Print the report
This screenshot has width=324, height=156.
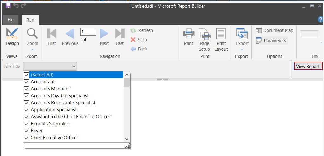click(x=188, y=37)
